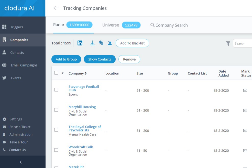Click the Contacts person icon

click(4, 52)
